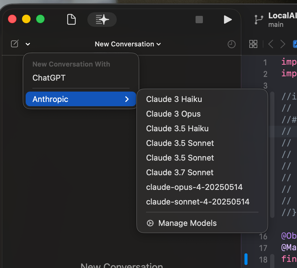
Task: Click line number 18 in the editor gutter
Action: coord(263,260)
